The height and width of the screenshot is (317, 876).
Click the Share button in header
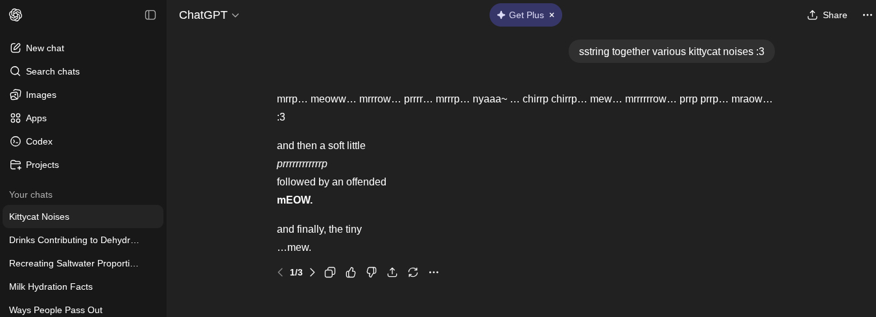click(827, 15)
